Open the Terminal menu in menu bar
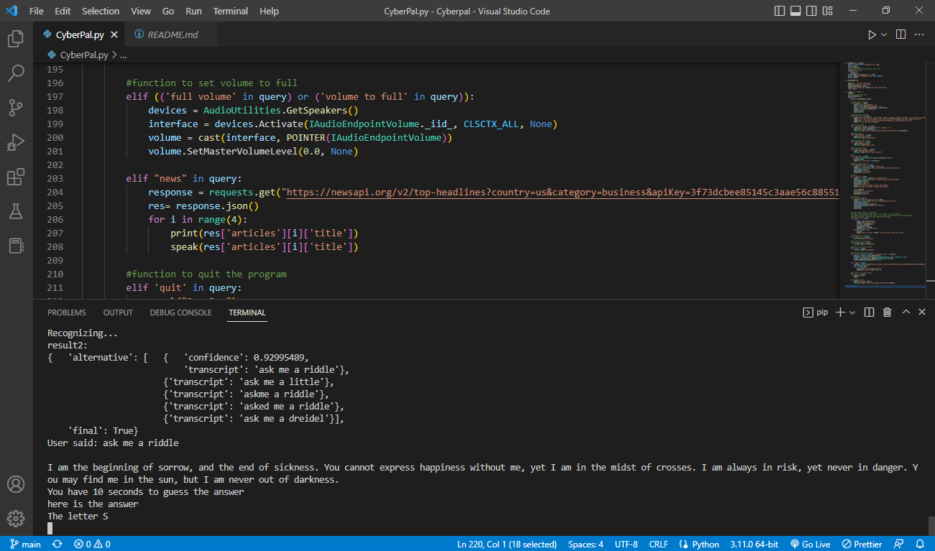The height and width of the screenshot is (551, 935). (231, 11)
